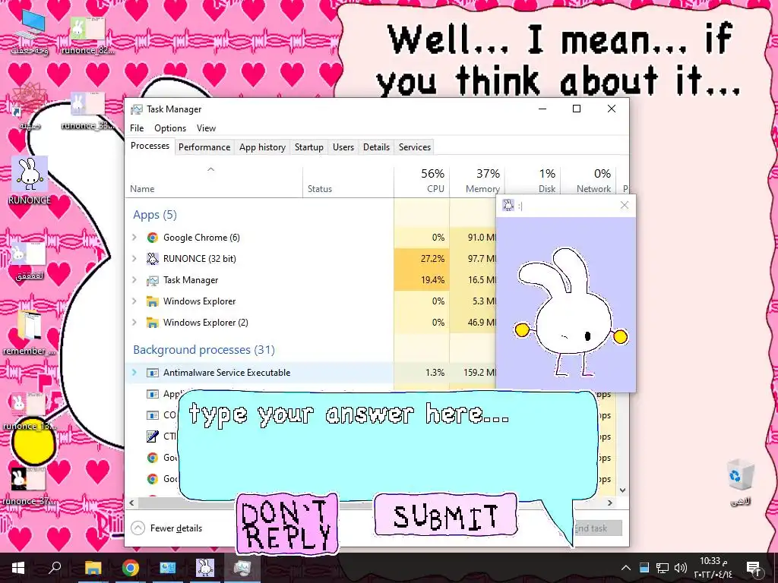Image resolution: width=778 pixels, height=583 pixels.
Task: Open Options menu in Task Manager
Action: (x=170, y=128)
